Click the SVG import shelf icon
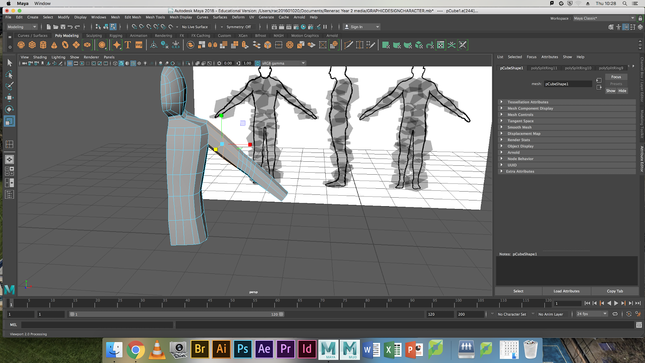 (x=139, y=45)
